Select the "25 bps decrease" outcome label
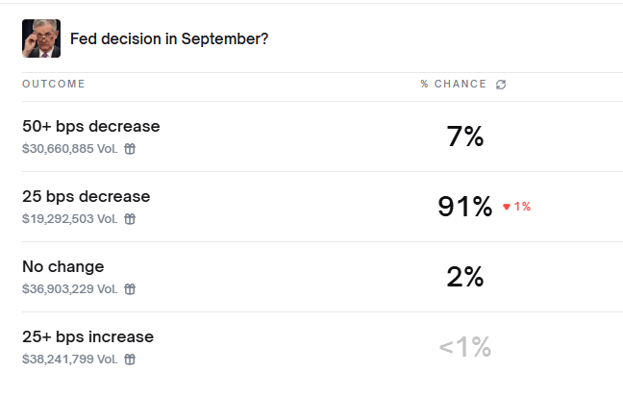 click(x=87, y=196)
